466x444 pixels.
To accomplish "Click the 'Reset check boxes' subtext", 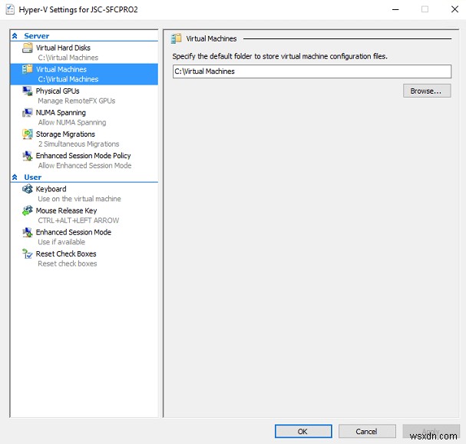I will point(68,263).
